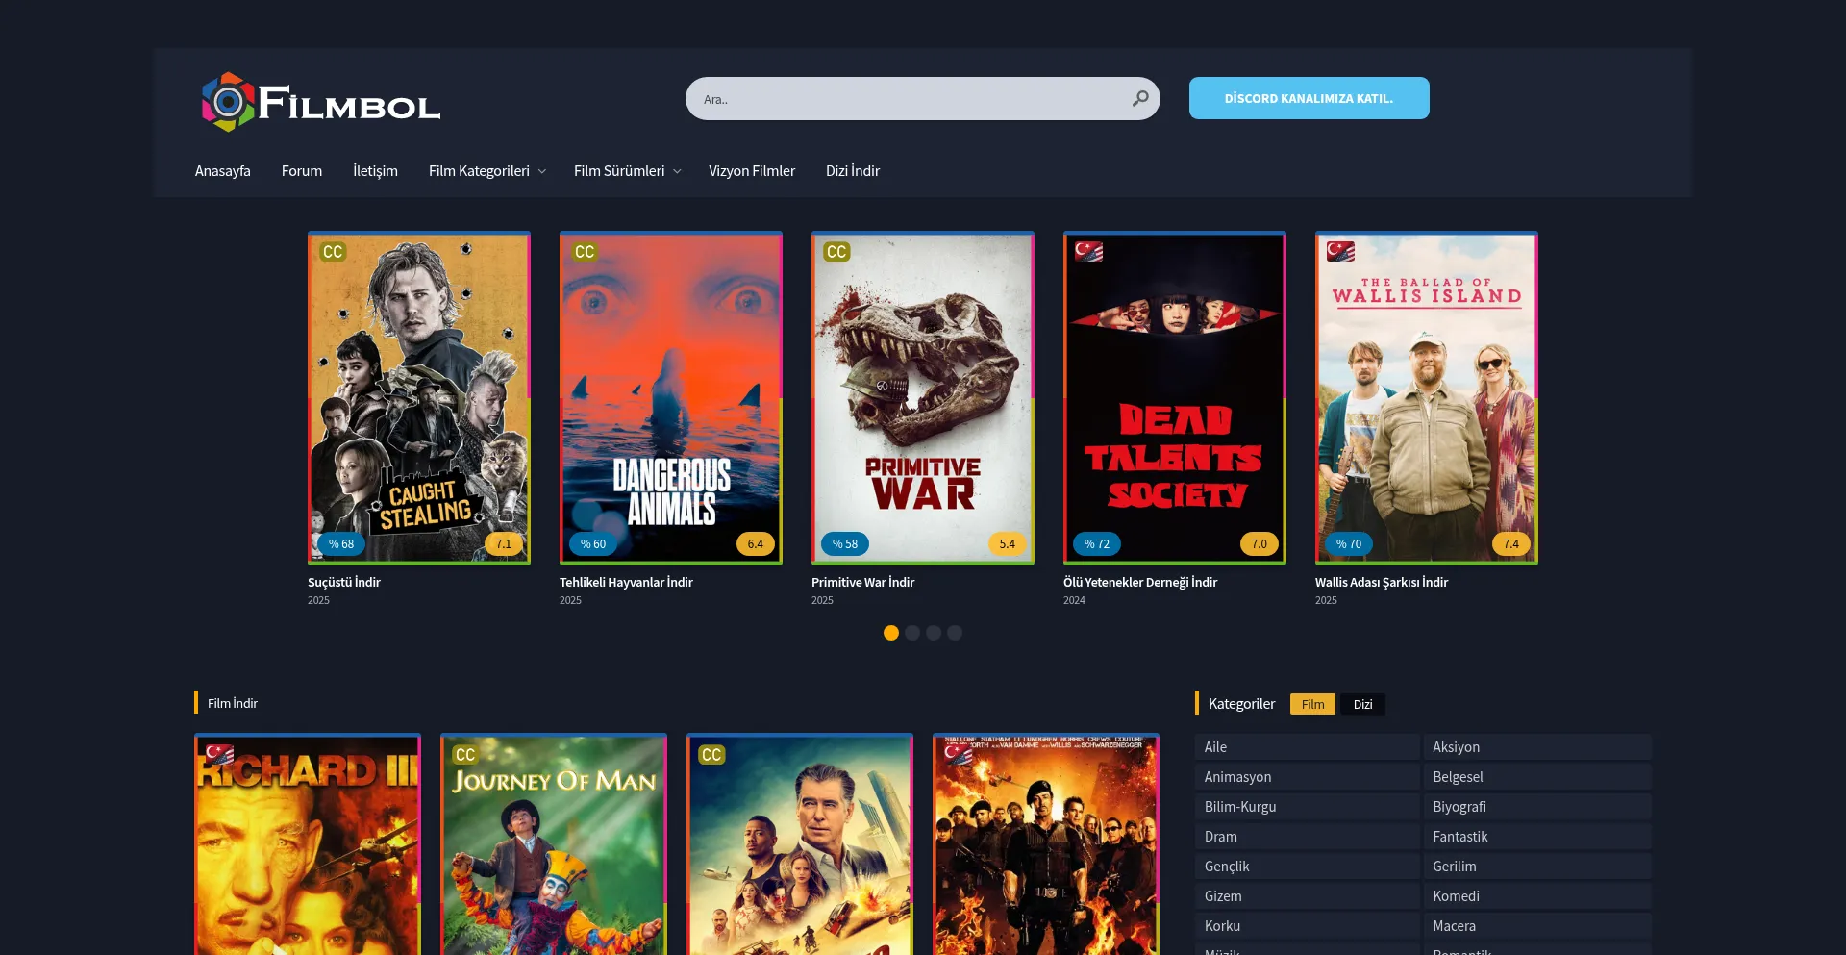
Task: Click the 7.4 rating badge on Wallis Island
Action: click(1510, 544)
